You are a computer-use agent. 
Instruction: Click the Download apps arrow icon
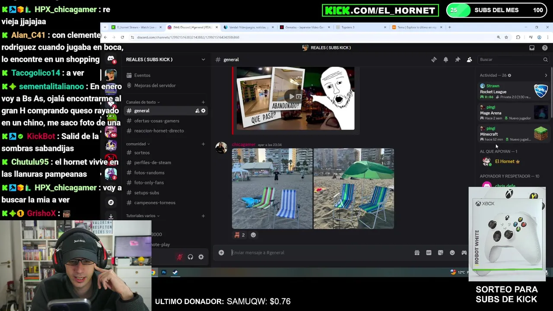[x=111, y=216]
